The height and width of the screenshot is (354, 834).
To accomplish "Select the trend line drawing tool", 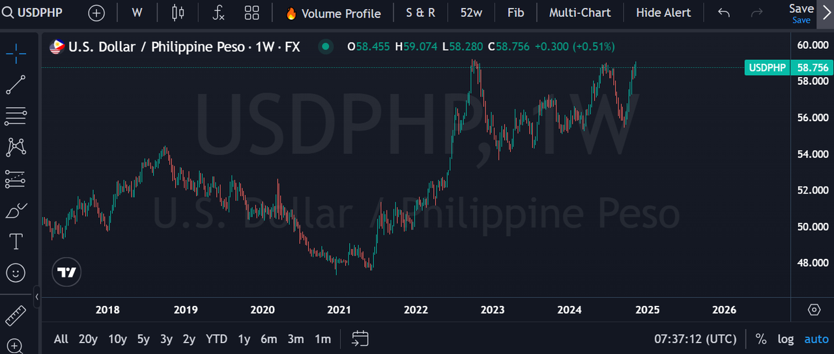I will (x=16, y=85).
